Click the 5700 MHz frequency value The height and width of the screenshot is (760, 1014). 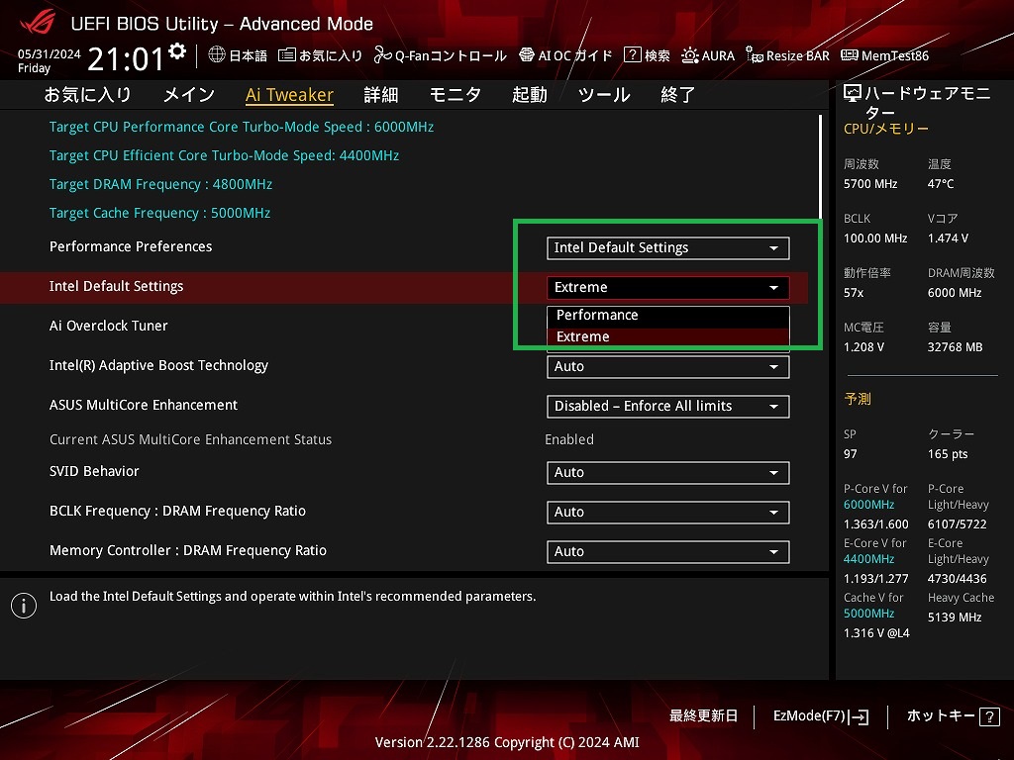870,184
